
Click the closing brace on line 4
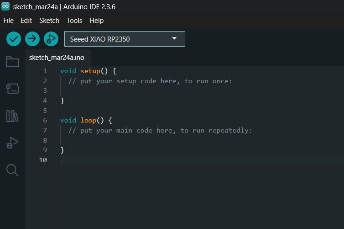[x=62, y=101]
